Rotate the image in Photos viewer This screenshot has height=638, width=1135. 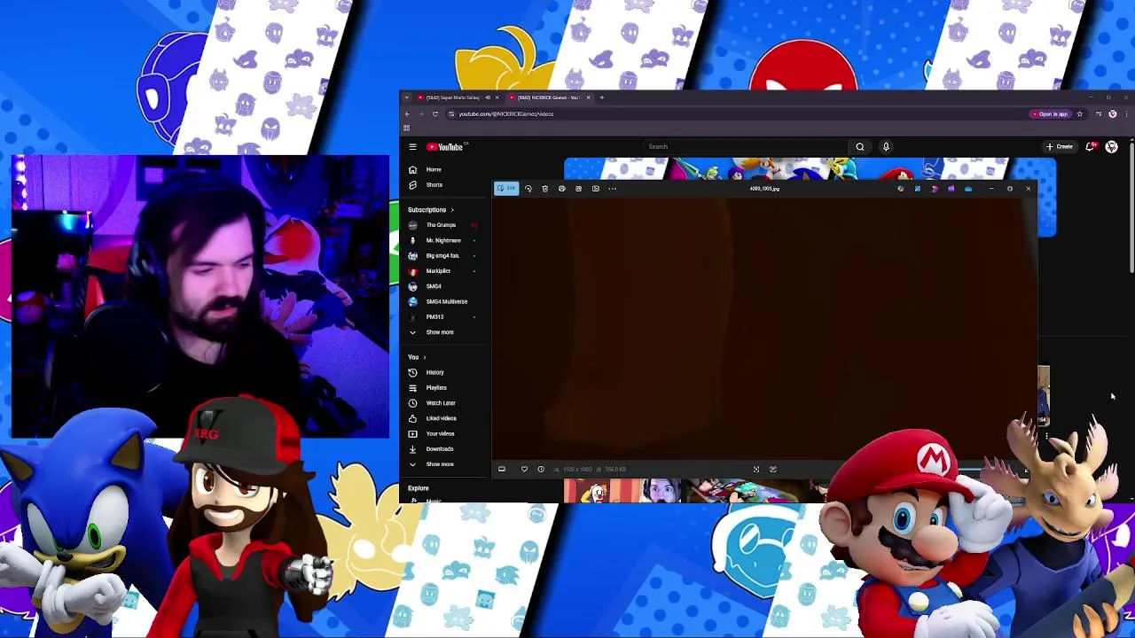click(528, 189)
